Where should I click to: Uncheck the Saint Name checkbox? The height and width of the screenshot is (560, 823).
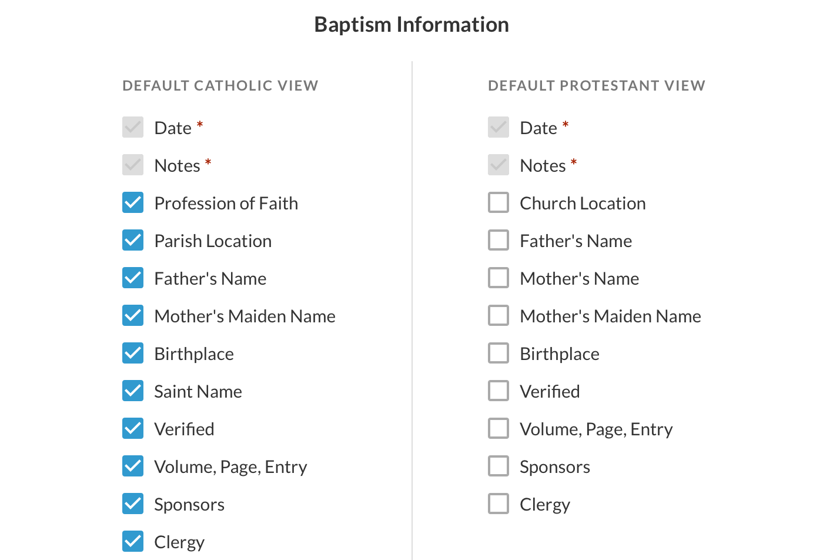click(x=133, y=391)
